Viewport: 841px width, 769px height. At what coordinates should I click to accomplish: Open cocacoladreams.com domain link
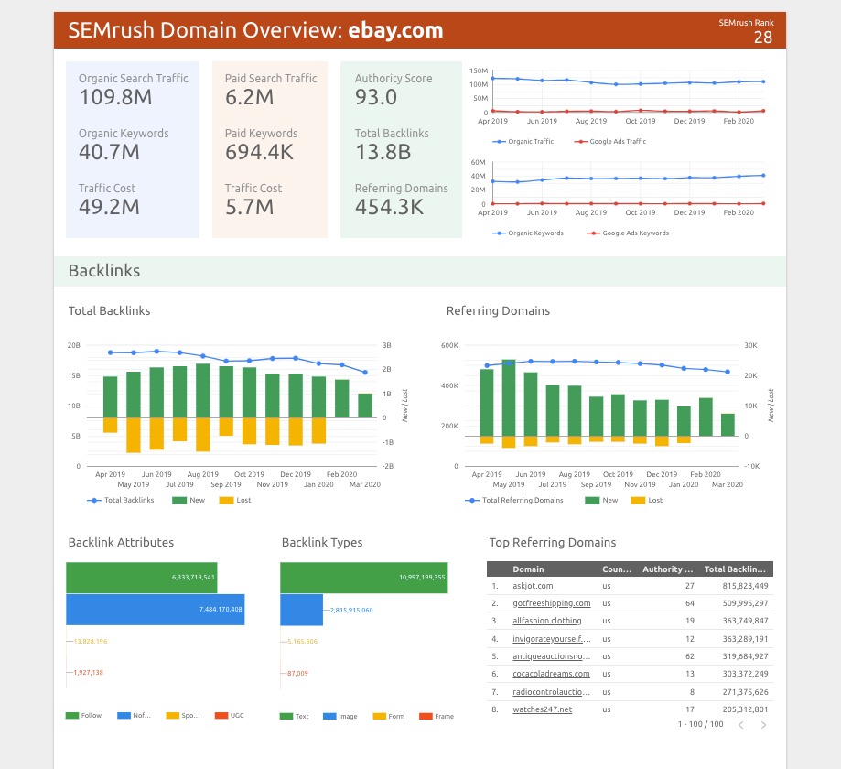[x=551, y=674]
